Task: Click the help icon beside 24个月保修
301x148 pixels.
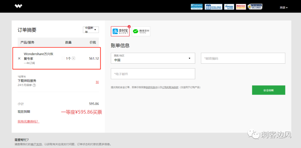Action: click(x=34, y=85)
